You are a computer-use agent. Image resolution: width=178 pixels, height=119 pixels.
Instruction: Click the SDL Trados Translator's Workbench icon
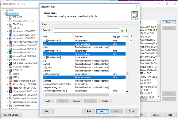pos(10,63)
